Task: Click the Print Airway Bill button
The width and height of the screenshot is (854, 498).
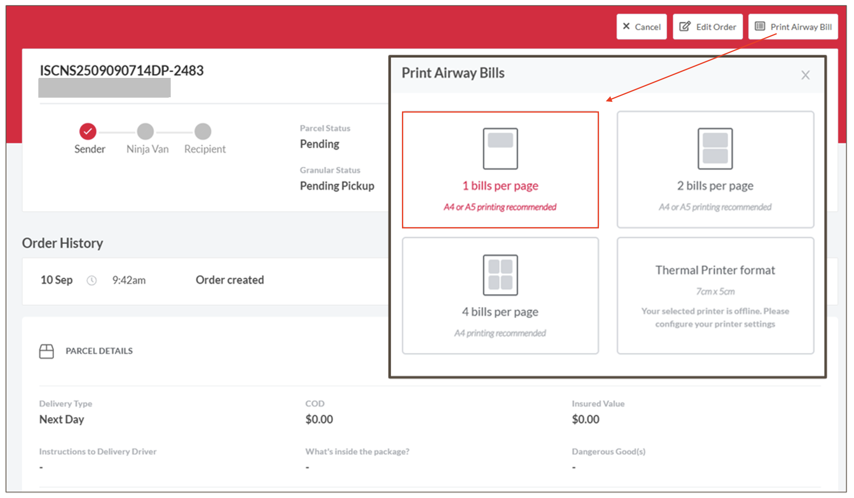Action: tap(793, 27)
